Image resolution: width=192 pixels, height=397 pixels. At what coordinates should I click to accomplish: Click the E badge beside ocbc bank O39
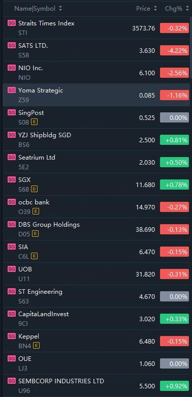point(36,211)
